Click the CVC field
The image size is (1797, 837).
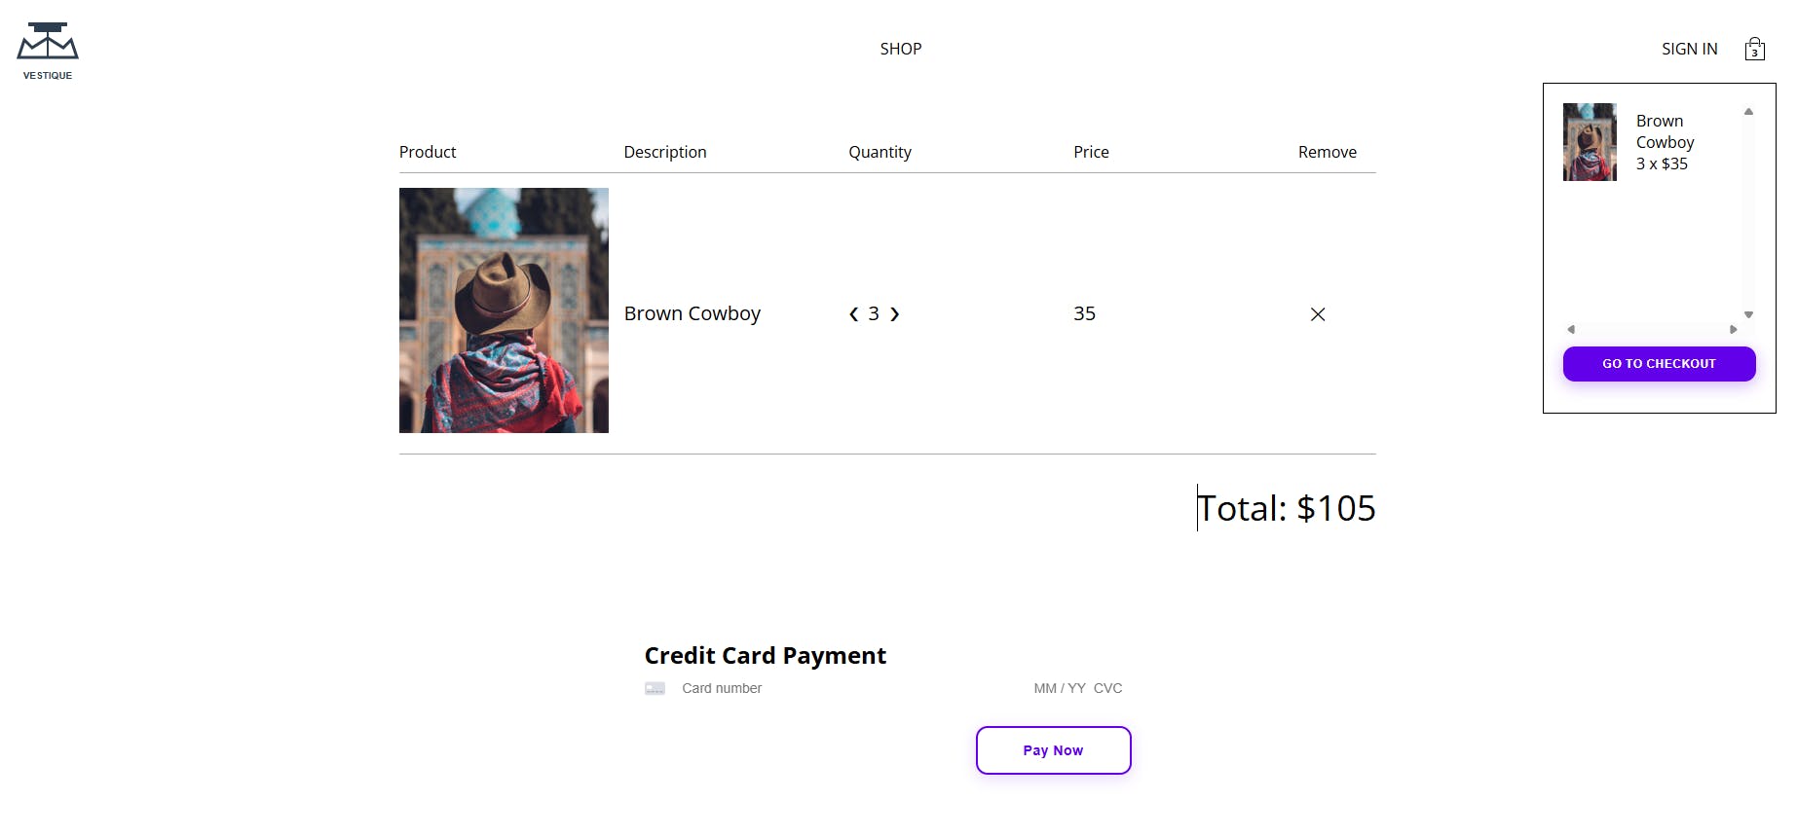pos(1107,689)
